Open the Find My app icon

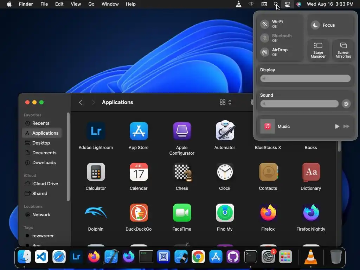(x=225, y=213)
